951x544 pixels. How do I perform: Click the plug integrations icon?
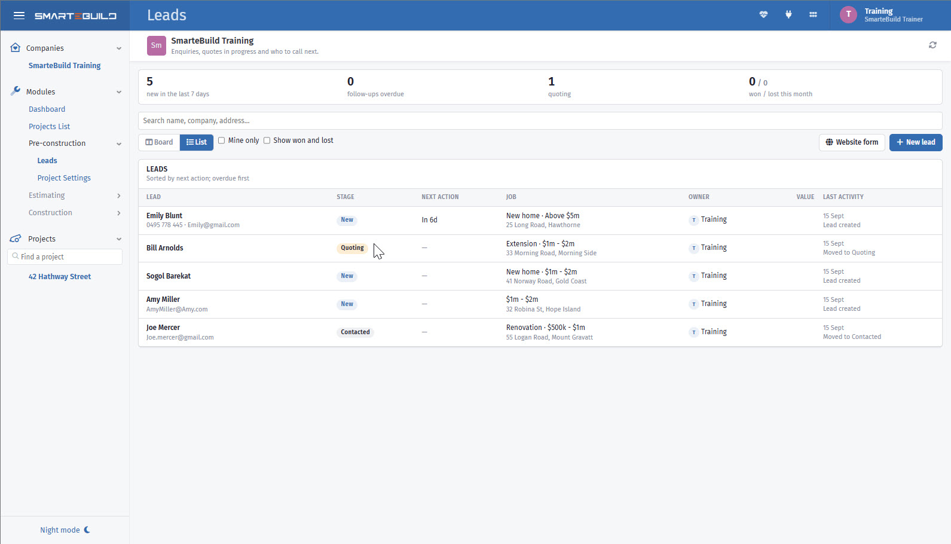click(x=788, y=15)
